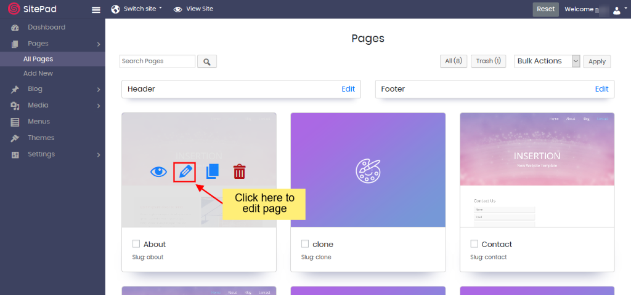This screenshot has width=631, height=295.
Task: Click the red trash icon on About page
Action: 239,171
